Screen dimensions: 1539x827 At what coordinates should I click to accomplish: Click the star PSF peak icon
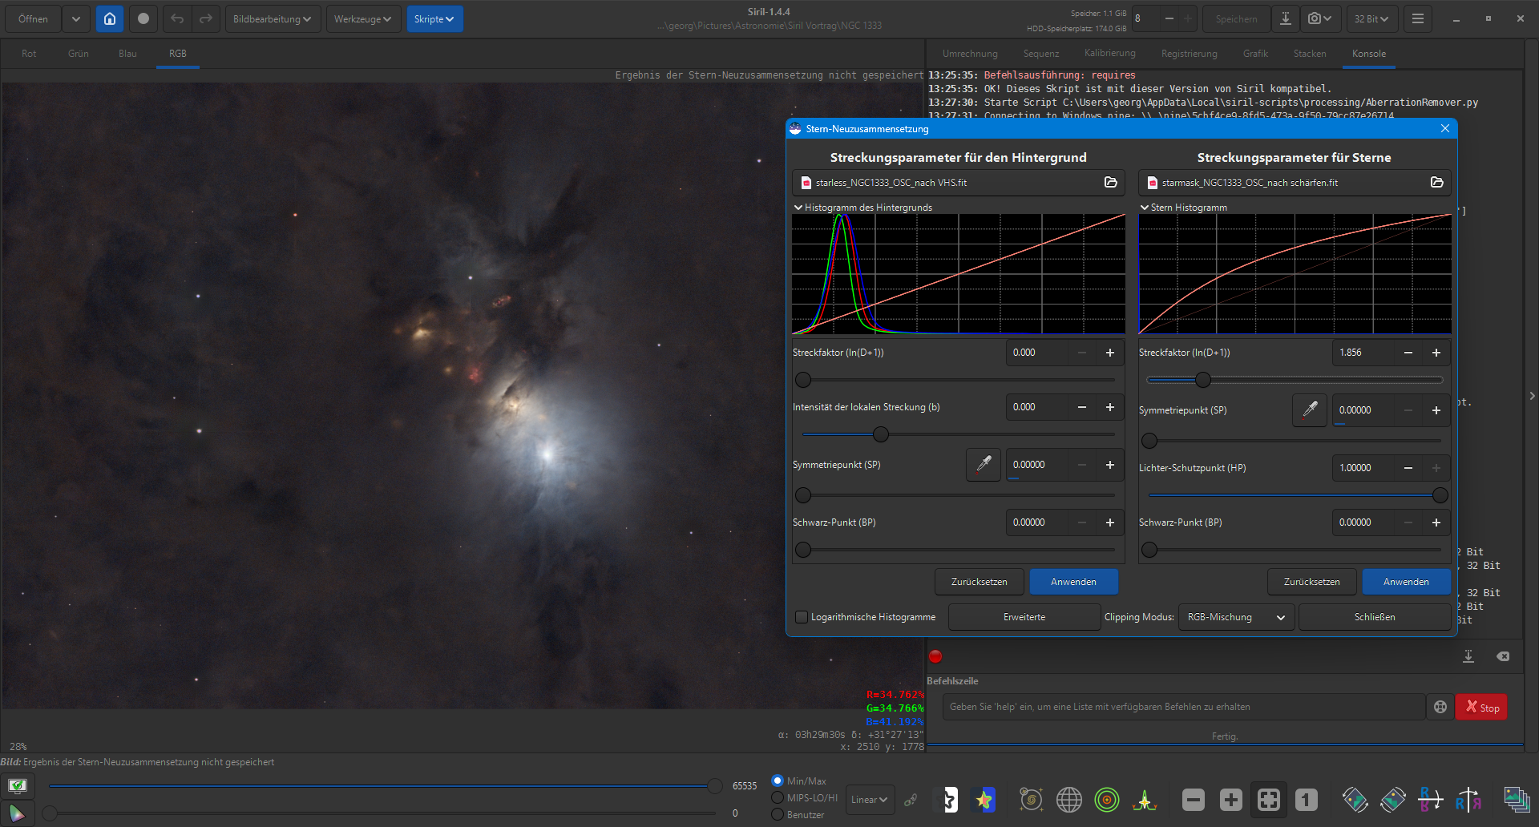click(1145, 799)
